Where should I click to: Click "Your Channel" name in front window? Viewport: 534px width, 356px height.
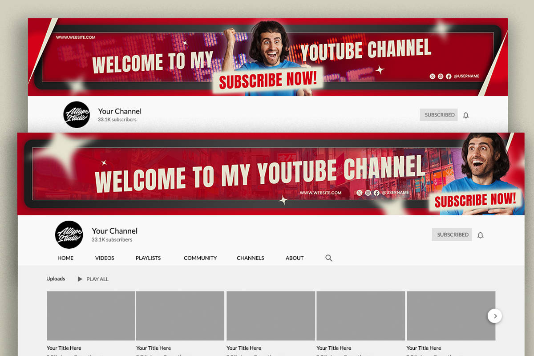click(114, 231)
